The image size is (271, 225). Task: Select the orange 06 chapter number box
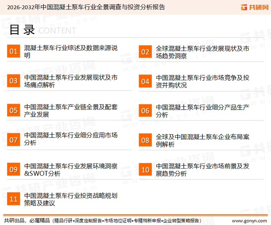click(x=145, y=111)
